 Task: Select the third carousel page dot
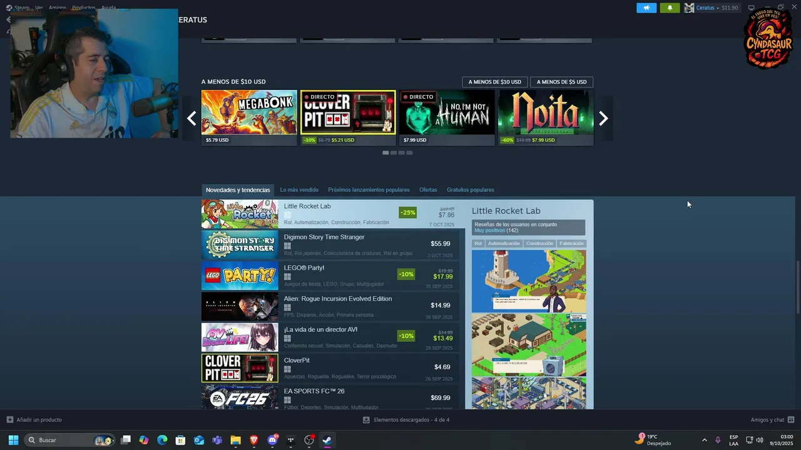coord(402,152)
